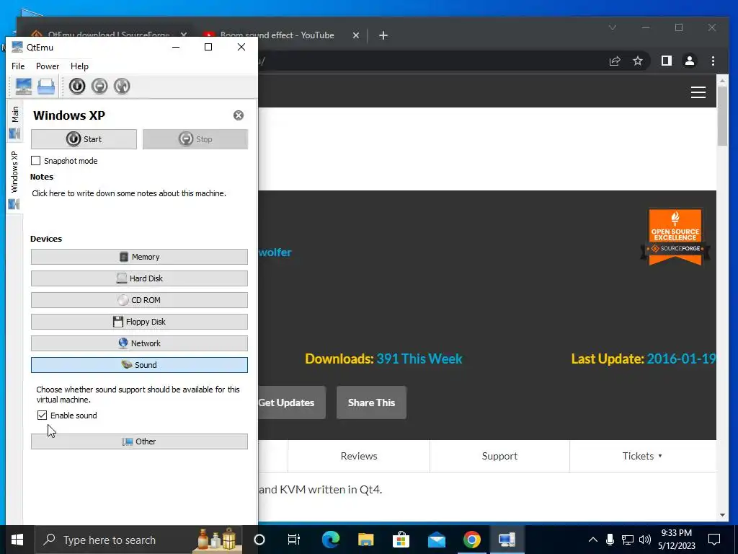Open the Help menu in QtEmu
This screenshot has width=738, height=554.
coord(79,66)
